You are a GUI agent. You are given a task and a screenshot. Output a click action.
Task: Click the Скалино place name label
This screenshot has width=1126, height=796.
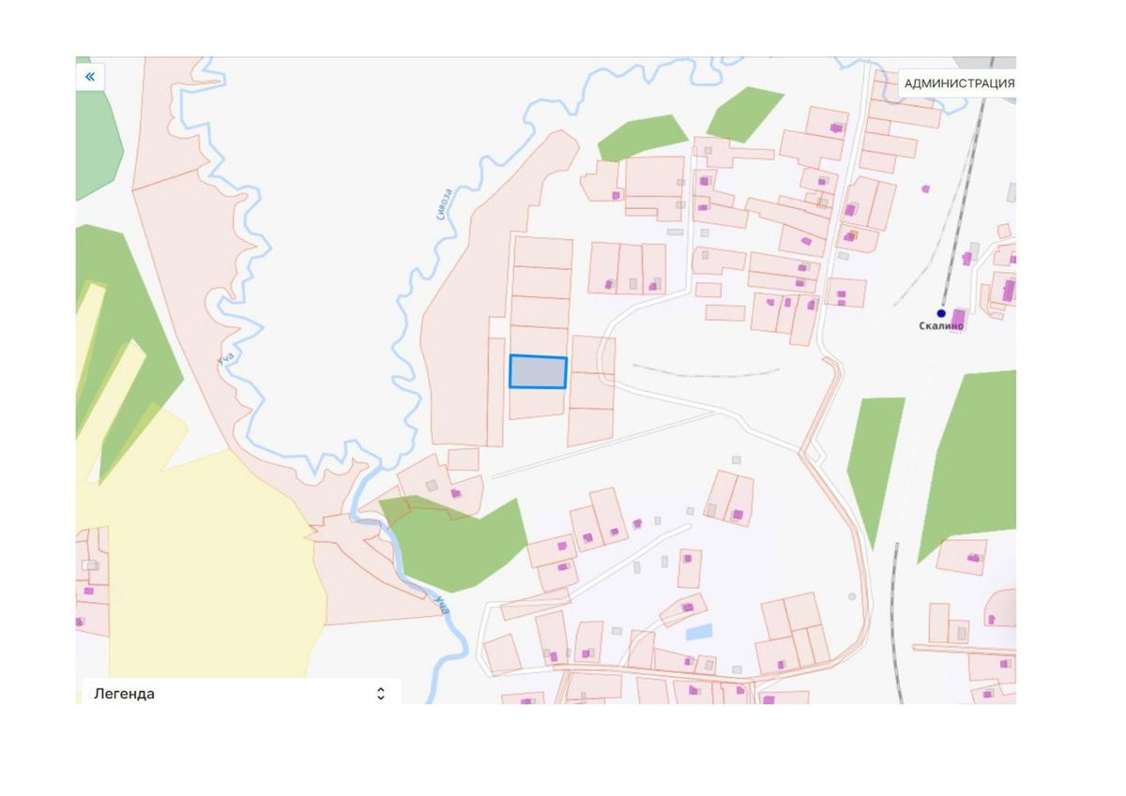pos(941,326)
